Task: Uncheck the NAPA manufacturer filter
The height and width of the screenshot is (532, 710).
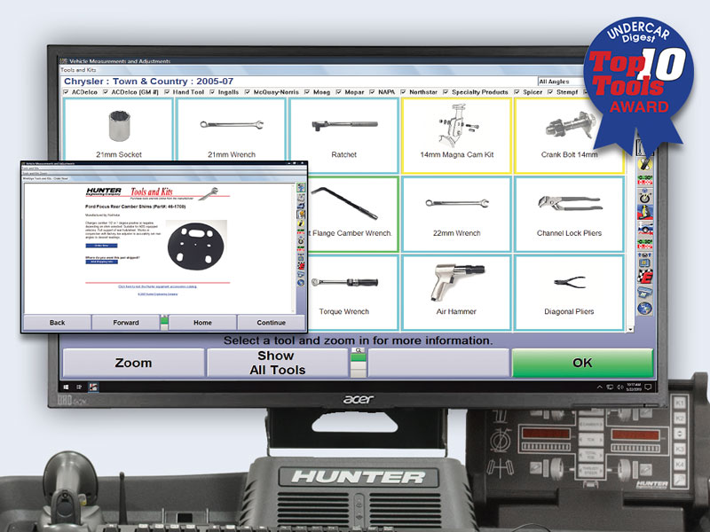Action: [x=370, y=91]
